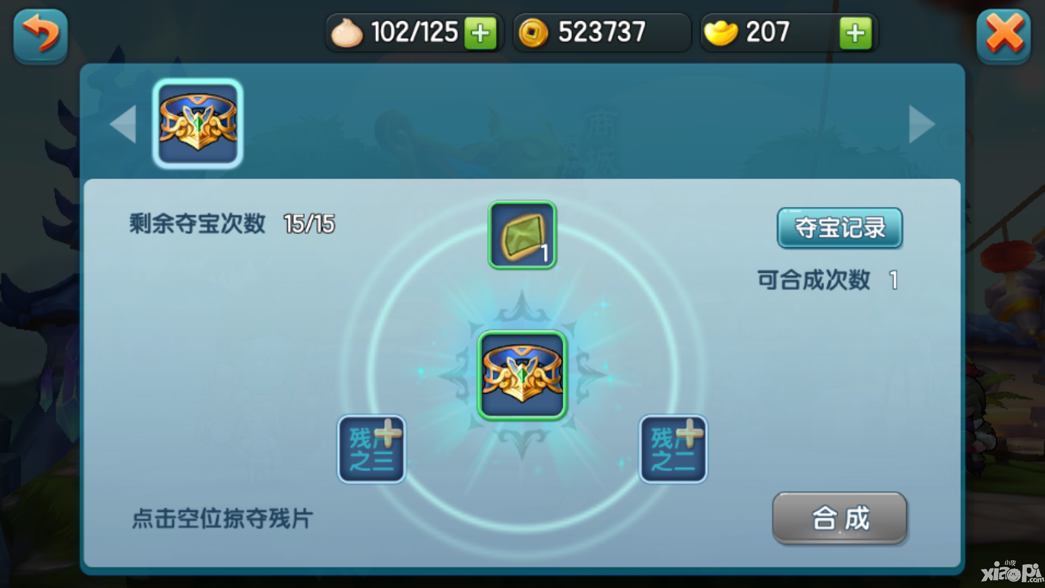Tap the green fragment piece slot
The width and height of the screenshot is (1045, 588).
522,235
